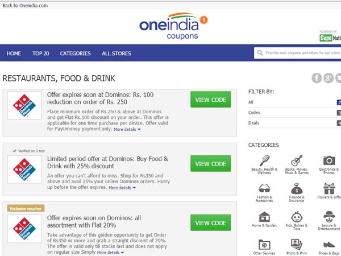Viewport: 341px width, 256px height.
Task: Expand More details on 25% discount offer
Action: [x=122, y=188]
